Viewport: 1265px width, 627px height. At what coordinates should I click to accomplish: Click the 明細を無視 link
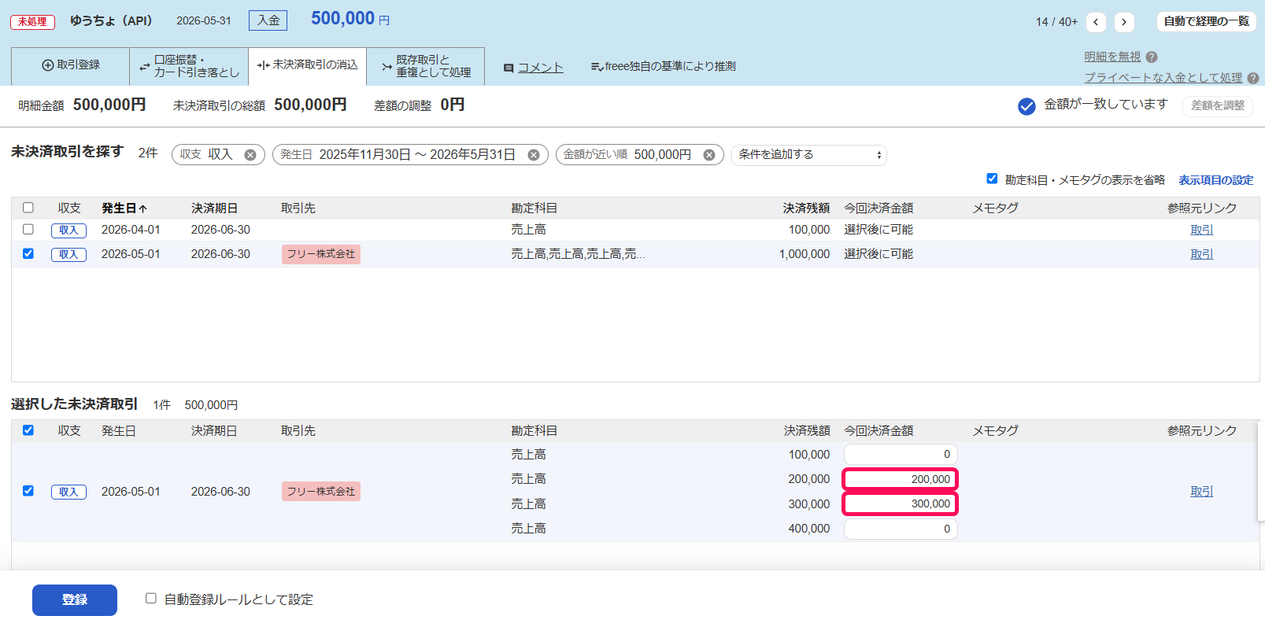[x=1112, y=57]
